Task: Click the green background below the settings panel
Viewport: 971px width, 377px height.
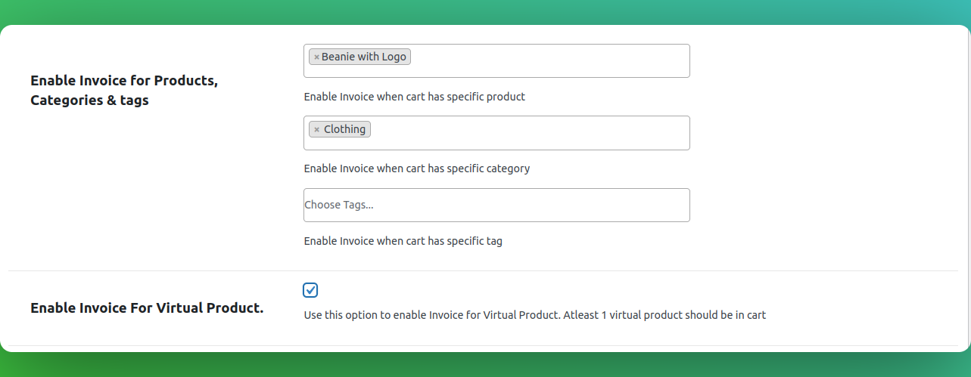Action: point(484,365)
